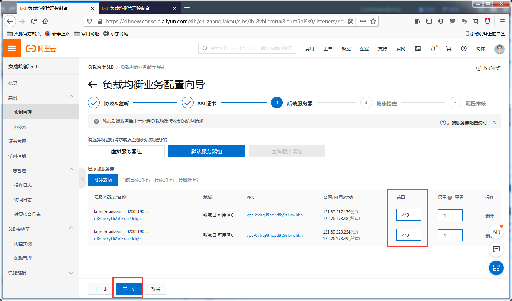This screenshot has height=301, width=512.
Task: Click the 下一步 button
Action: point(129,289)
